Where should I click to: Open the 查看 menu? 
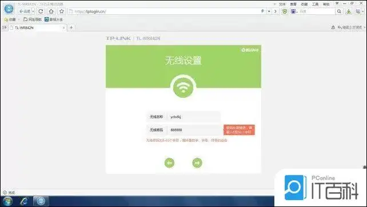(293, 4)
